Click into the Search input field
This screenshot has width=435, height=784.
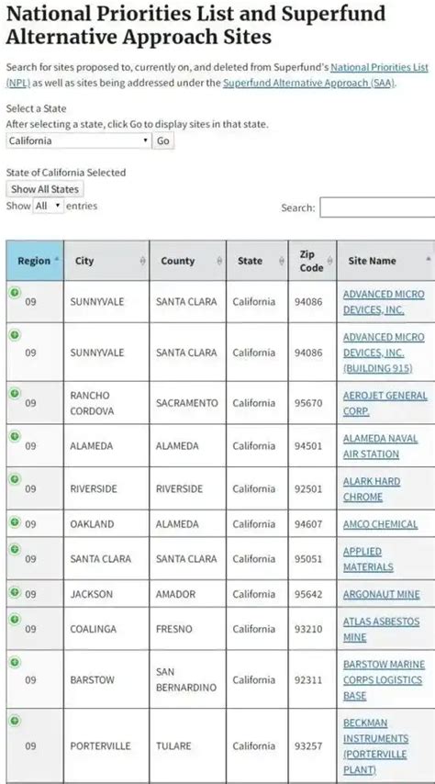[x=377, y=207]
